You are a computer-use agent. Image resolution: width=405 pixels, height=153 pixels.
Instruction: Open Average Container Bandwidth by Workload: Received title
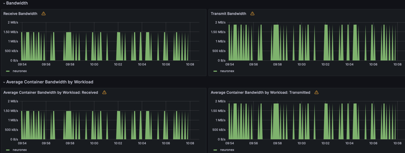(x=51, y=92)
